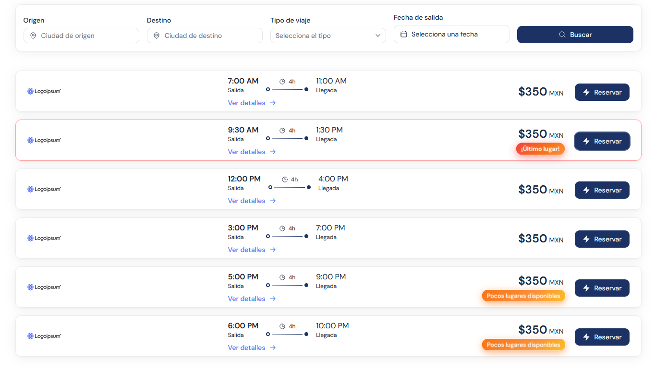Open the Selecciona una fecha date picker
Screen dimensions: 655x372
[x=451, y=34]
